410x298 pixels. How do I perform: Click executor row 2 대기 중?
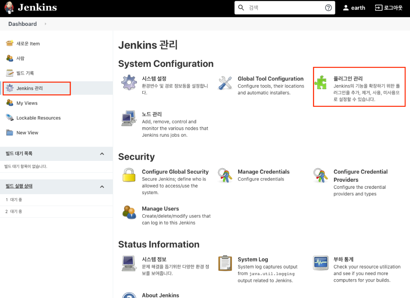coord(56,211)
